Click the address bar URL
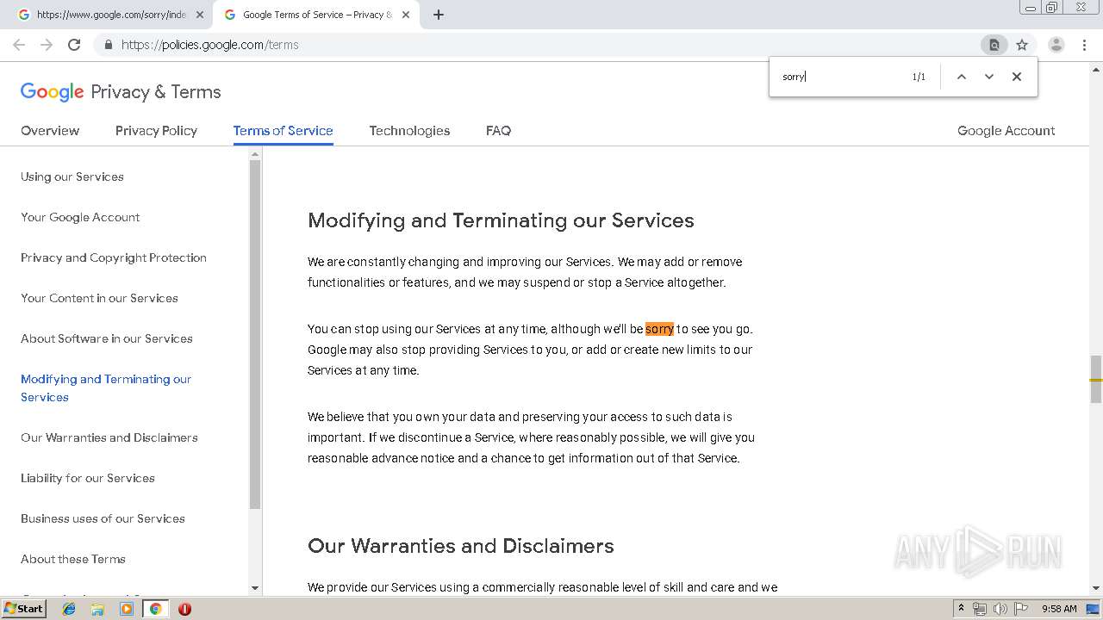The width and height of the screenshot is (1103, 620). click(210, 45)
